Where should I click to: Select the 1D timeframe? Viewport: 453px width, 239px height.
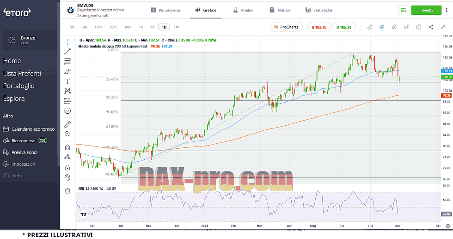pos(164,27)
